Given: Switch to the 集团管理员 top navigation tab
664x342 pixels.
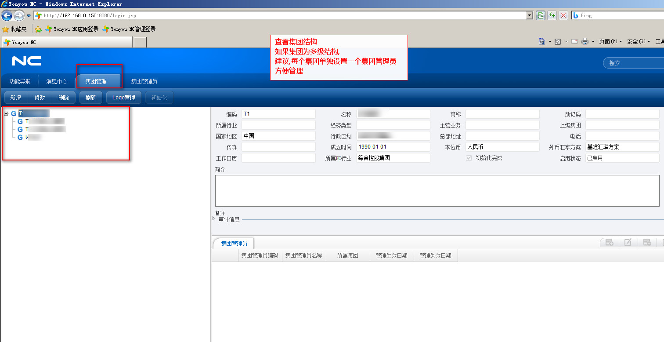Looking at the screenshot, I should pyautogui.click(x=144, y=81).
